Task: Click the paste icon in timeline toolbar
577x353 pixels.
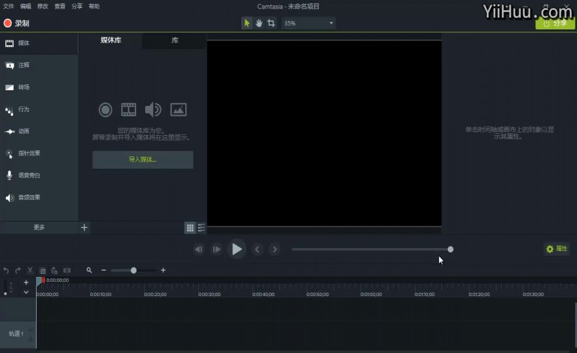Action: pyautogui.click(x=54, y=271)
